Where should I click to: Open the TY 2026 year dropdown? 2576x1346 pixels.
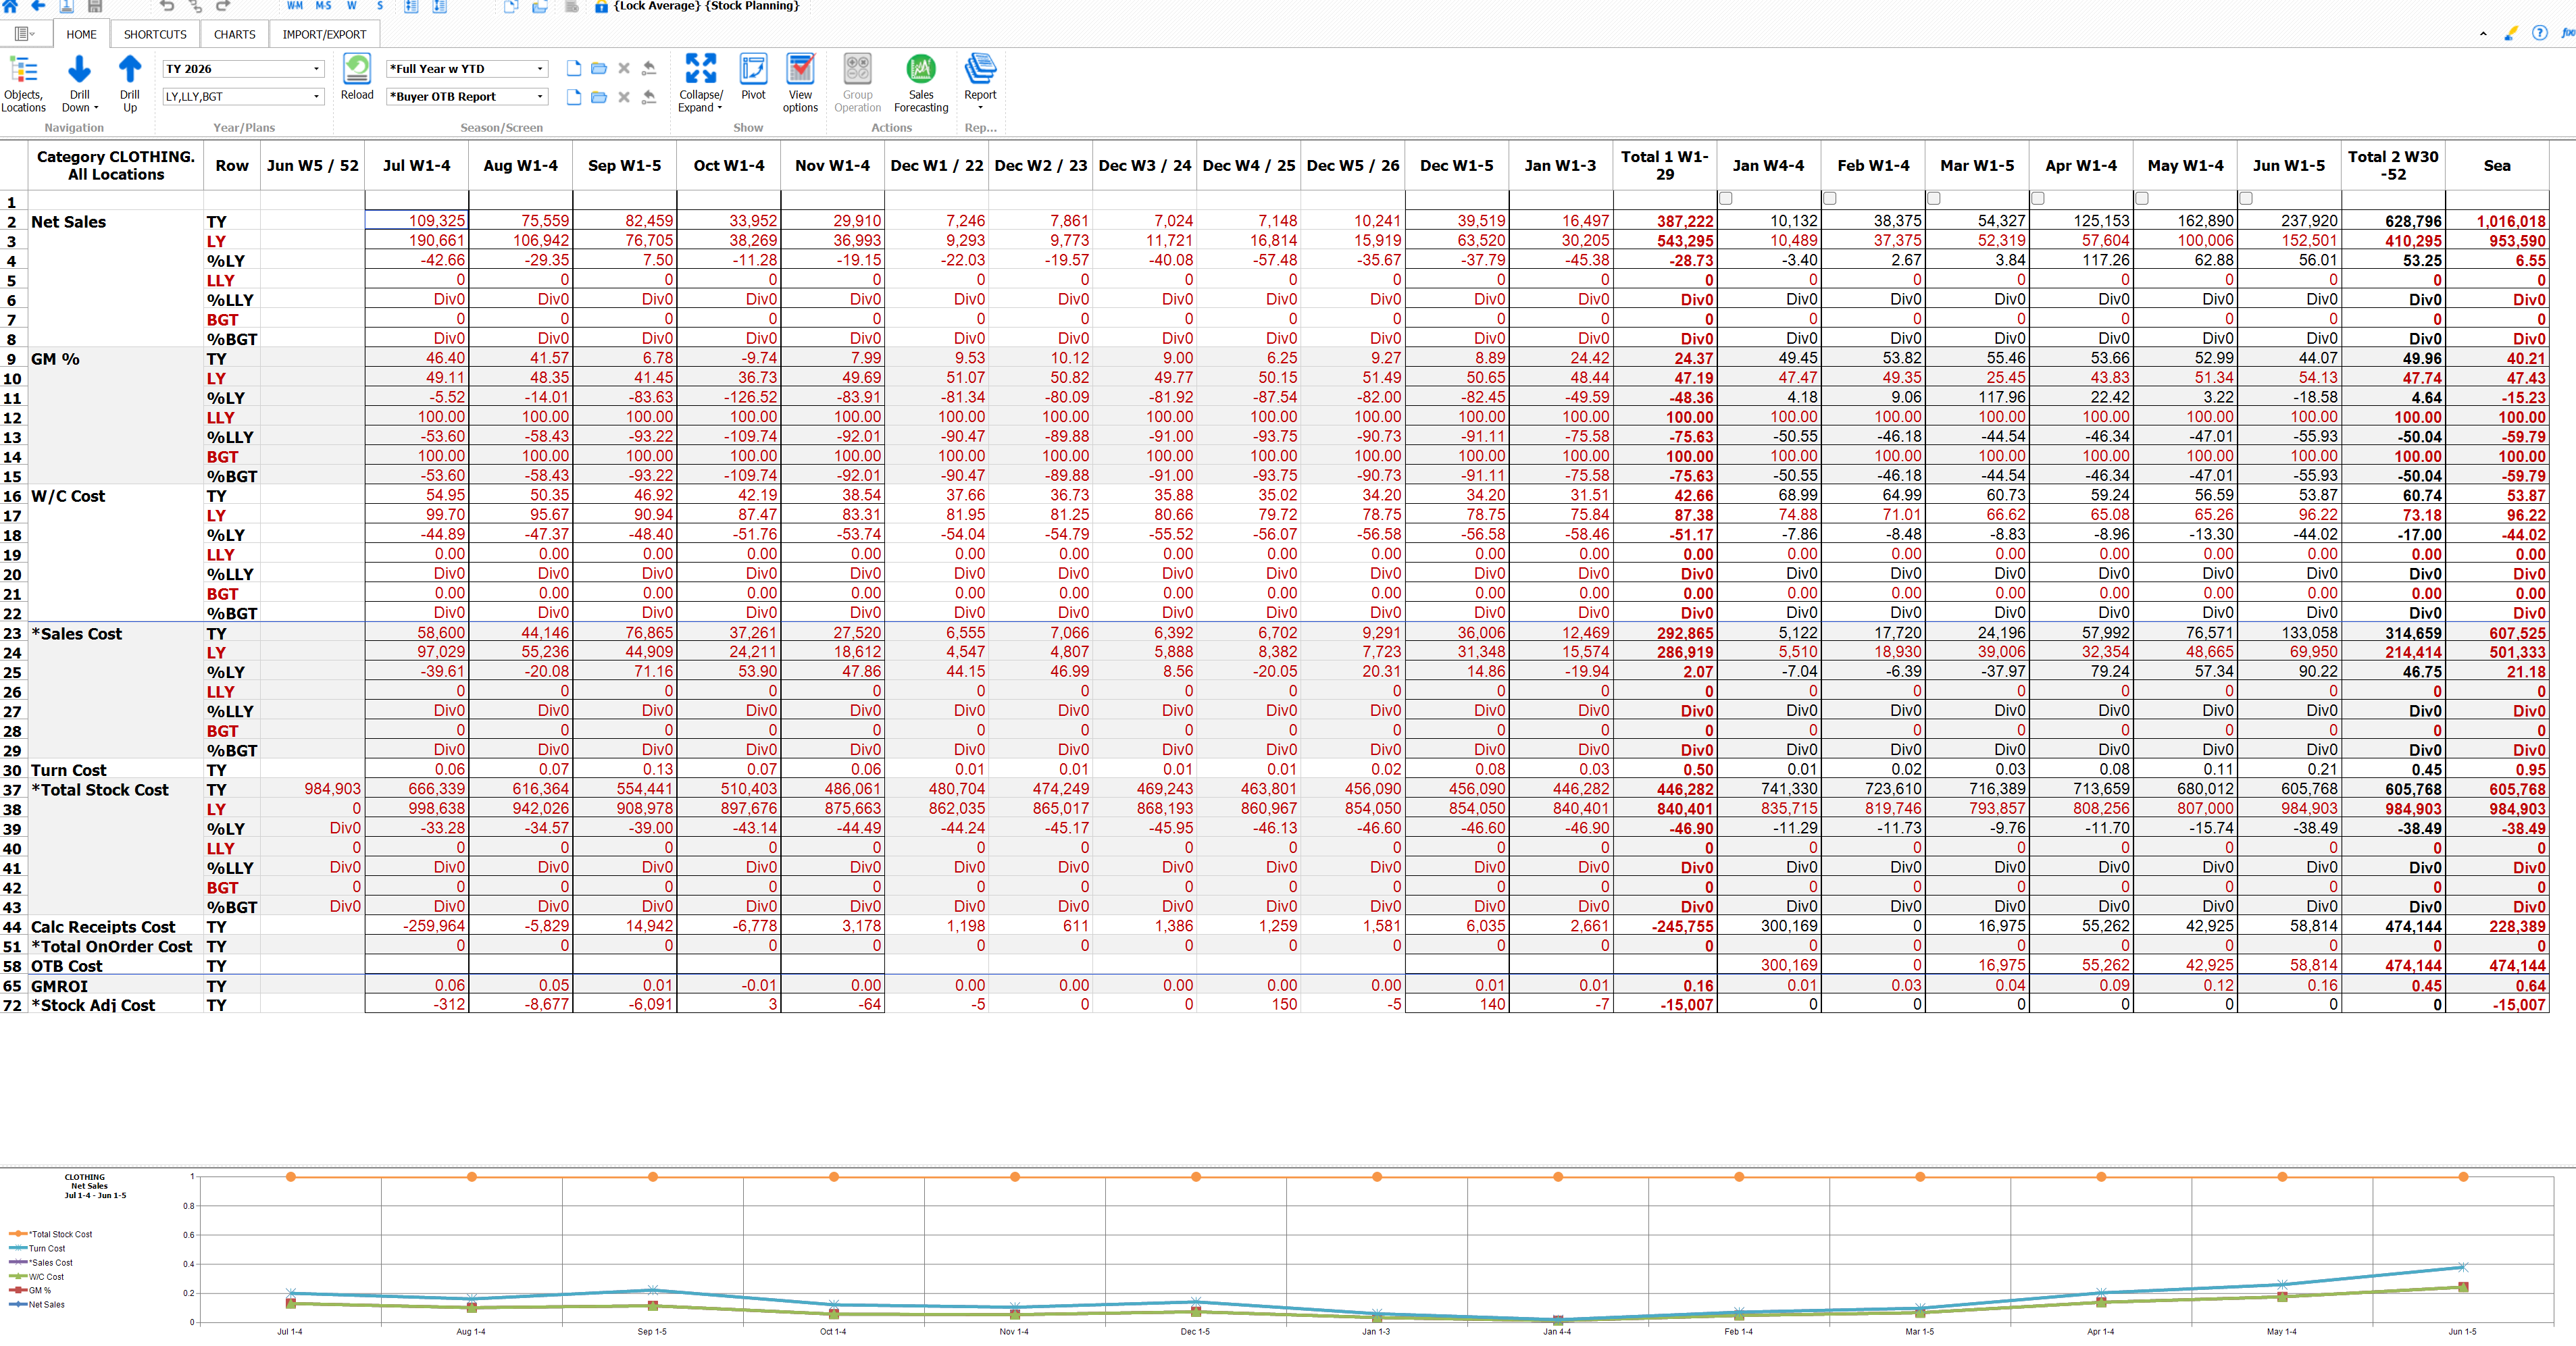316,69
